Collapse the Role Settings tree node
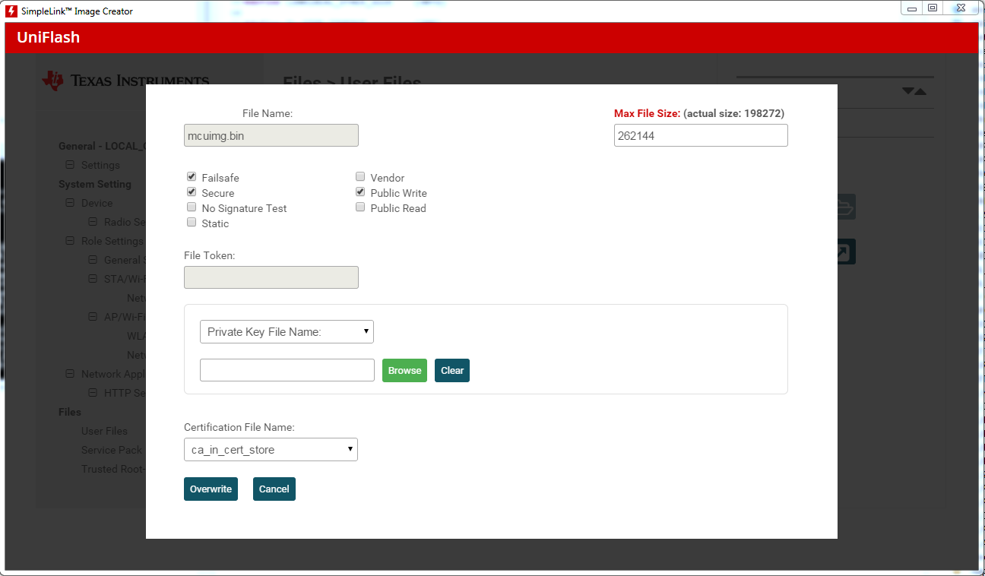Screen dimensions: 985x576 (70, 241)
